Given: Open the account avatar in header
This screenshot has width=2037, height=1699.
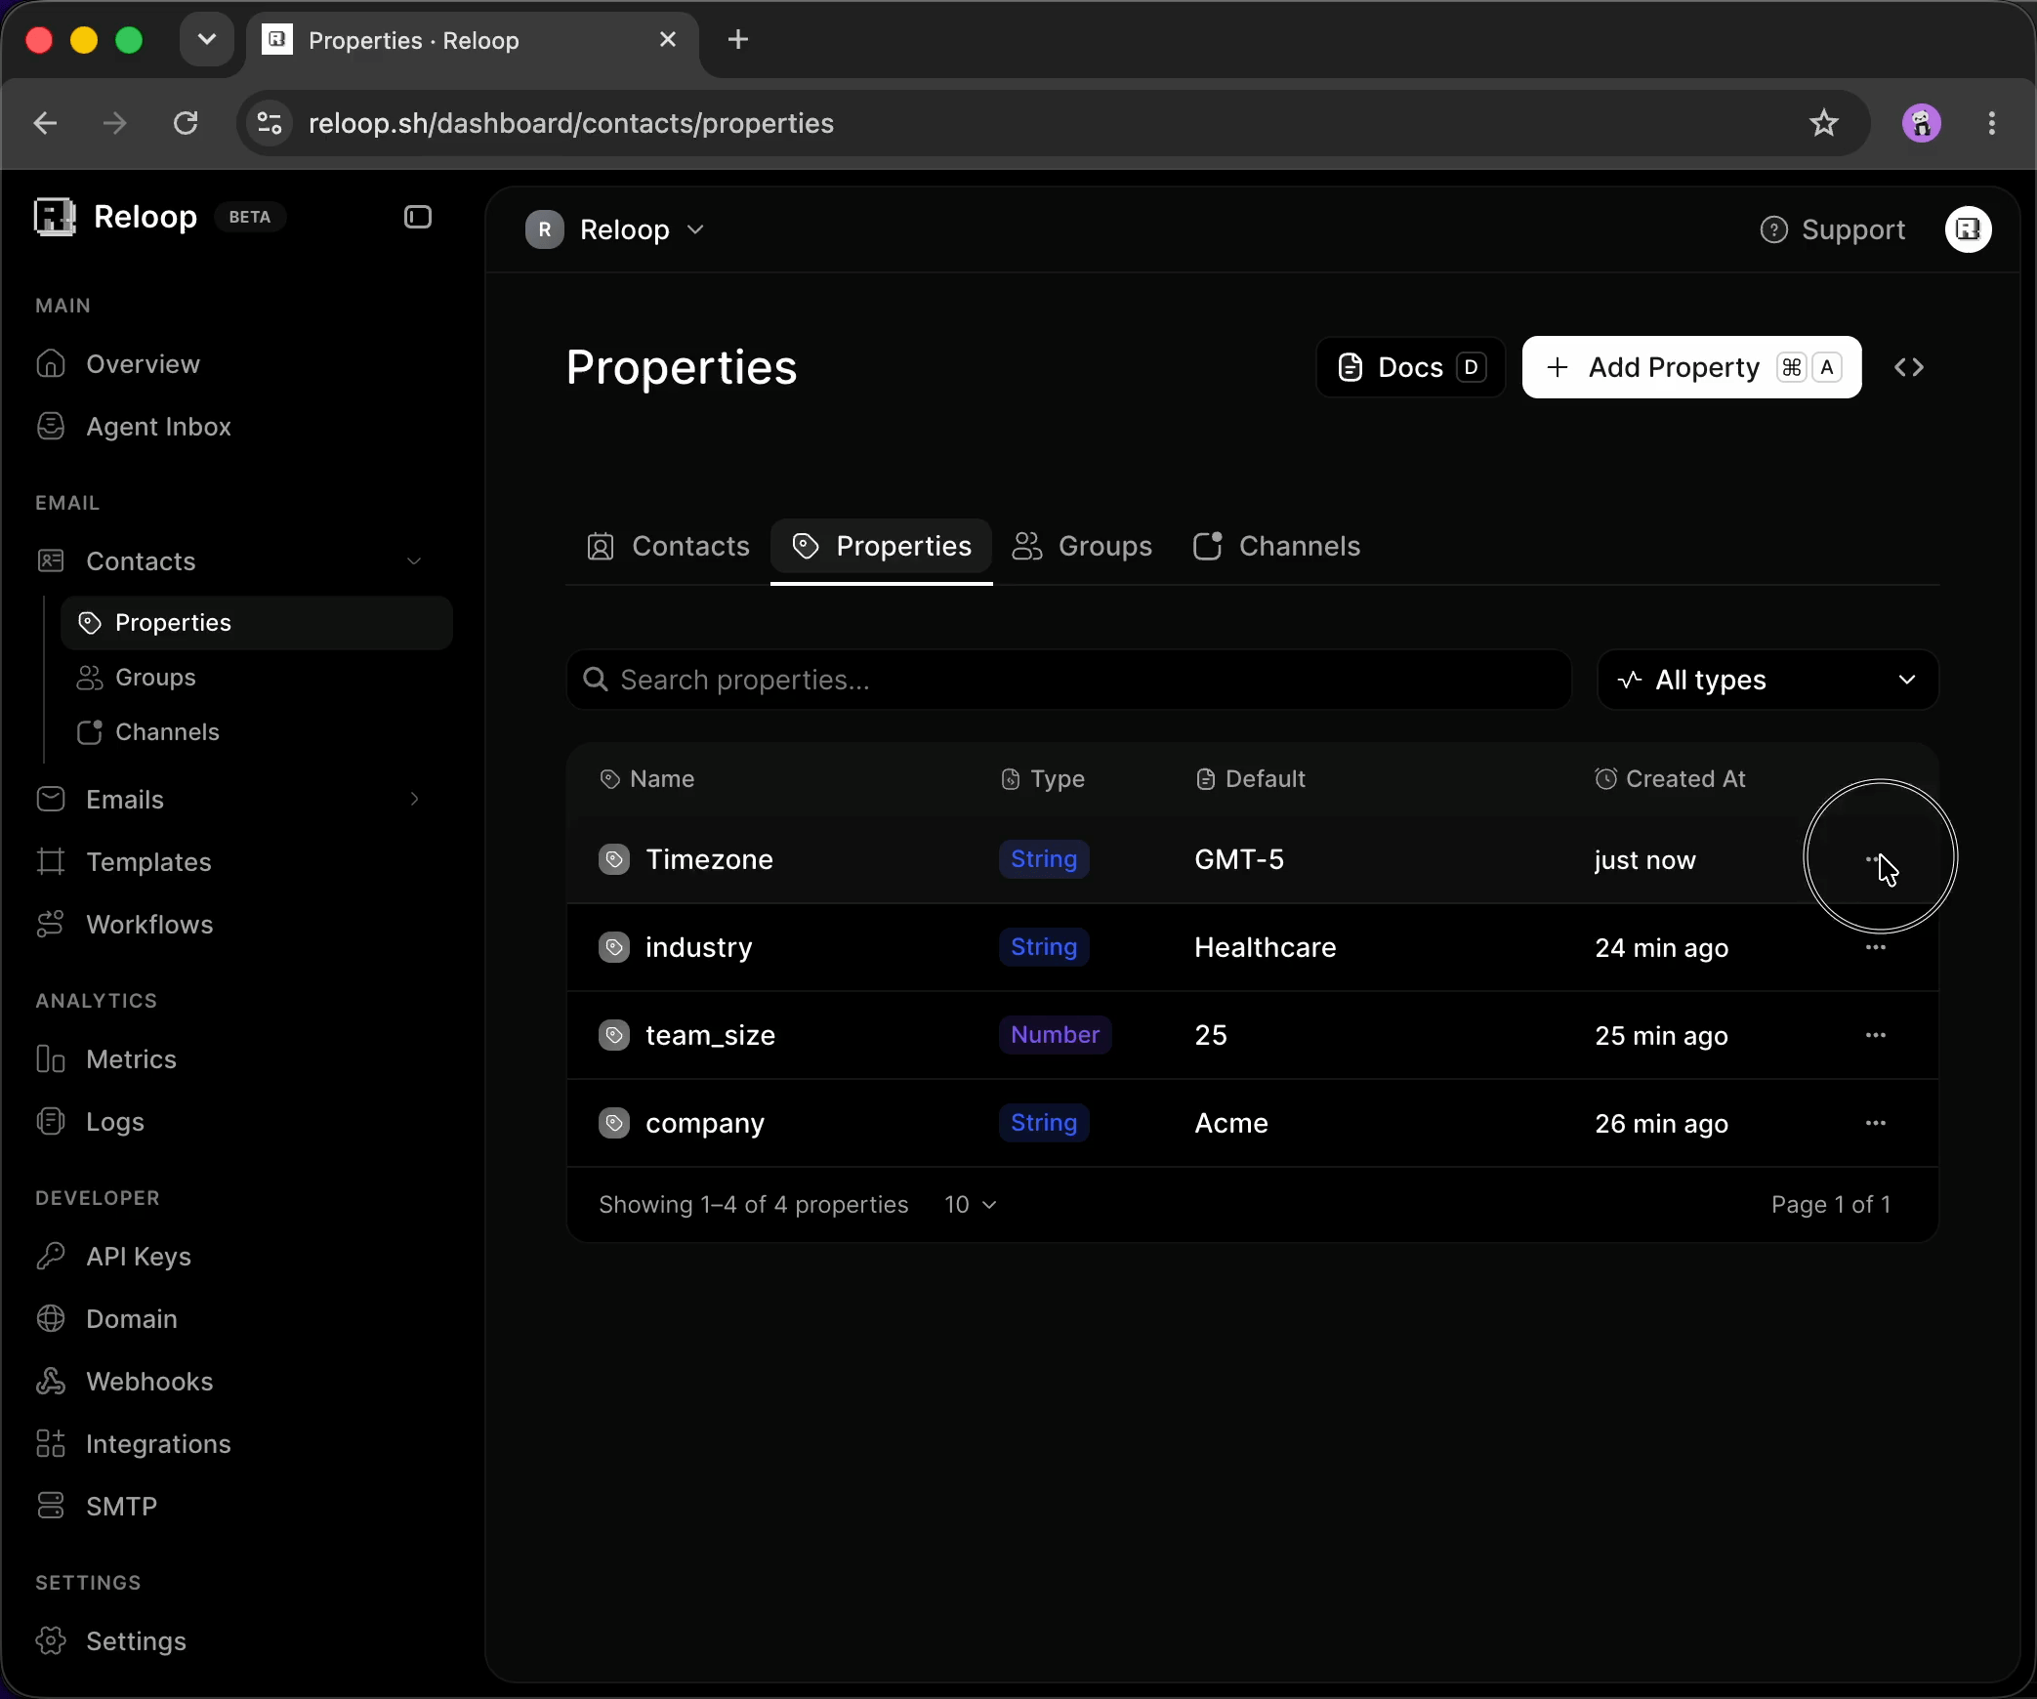Looking at the screenshot, I should tap(1968, 229).
